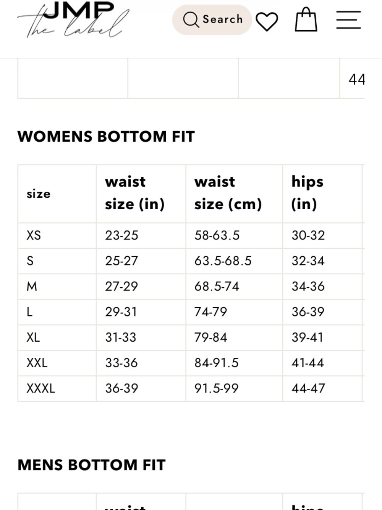Select the waist size (in) column header
Image resolution: width=382 pixels, height=510 pixels.
tap(135, 193)
